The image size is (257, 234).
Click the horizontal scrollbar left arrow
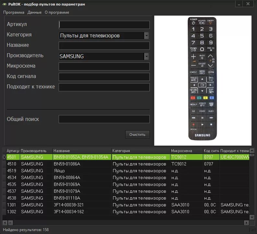coord(5,223)
